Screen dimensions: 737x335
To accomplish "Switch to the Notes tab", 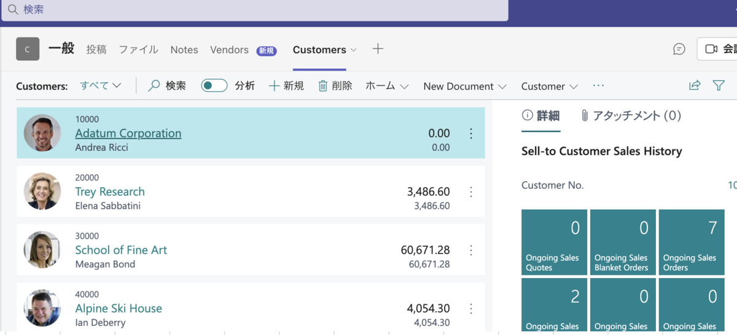I will point(184,50).
